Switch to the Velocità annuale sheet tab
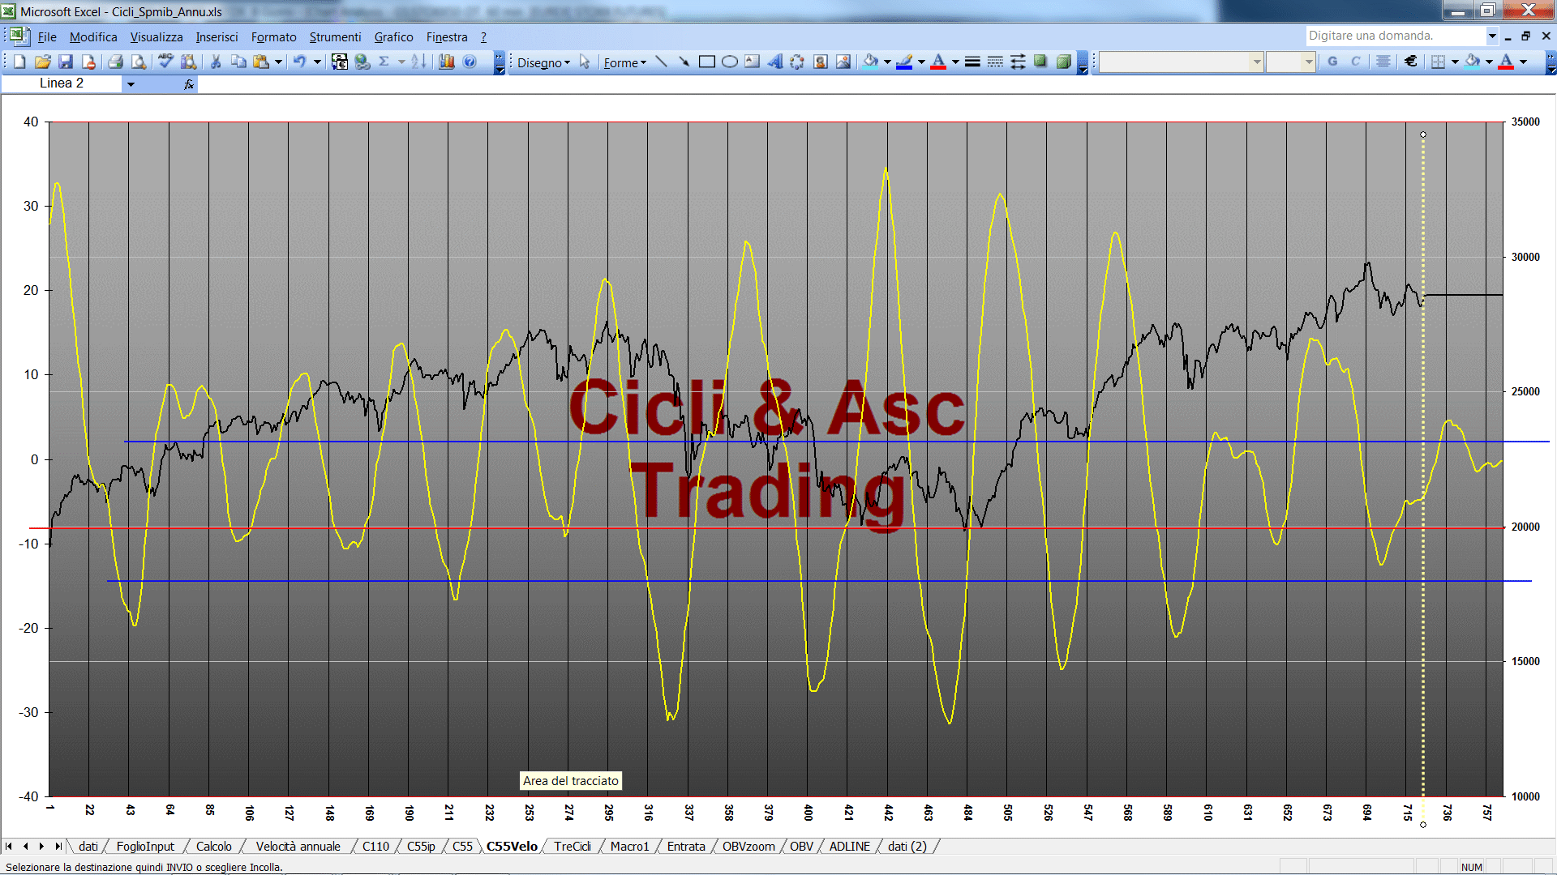The width and height of the screenshot is (1557, 875). tap(298, 846)
